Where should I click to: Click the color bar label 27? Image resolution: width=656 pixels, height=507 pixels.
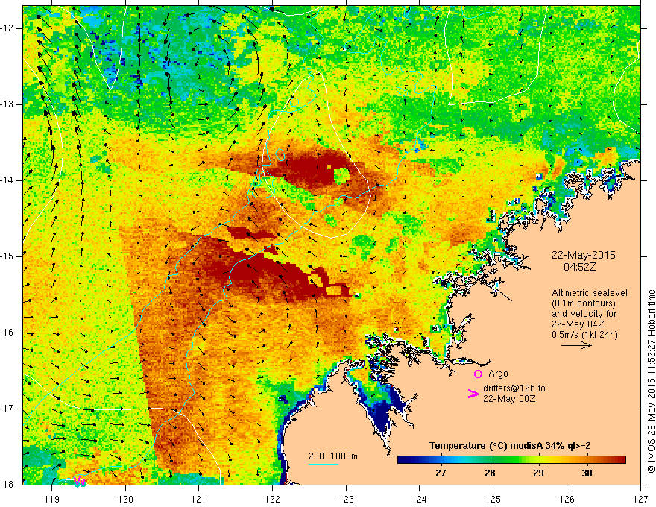click(441, 473)
